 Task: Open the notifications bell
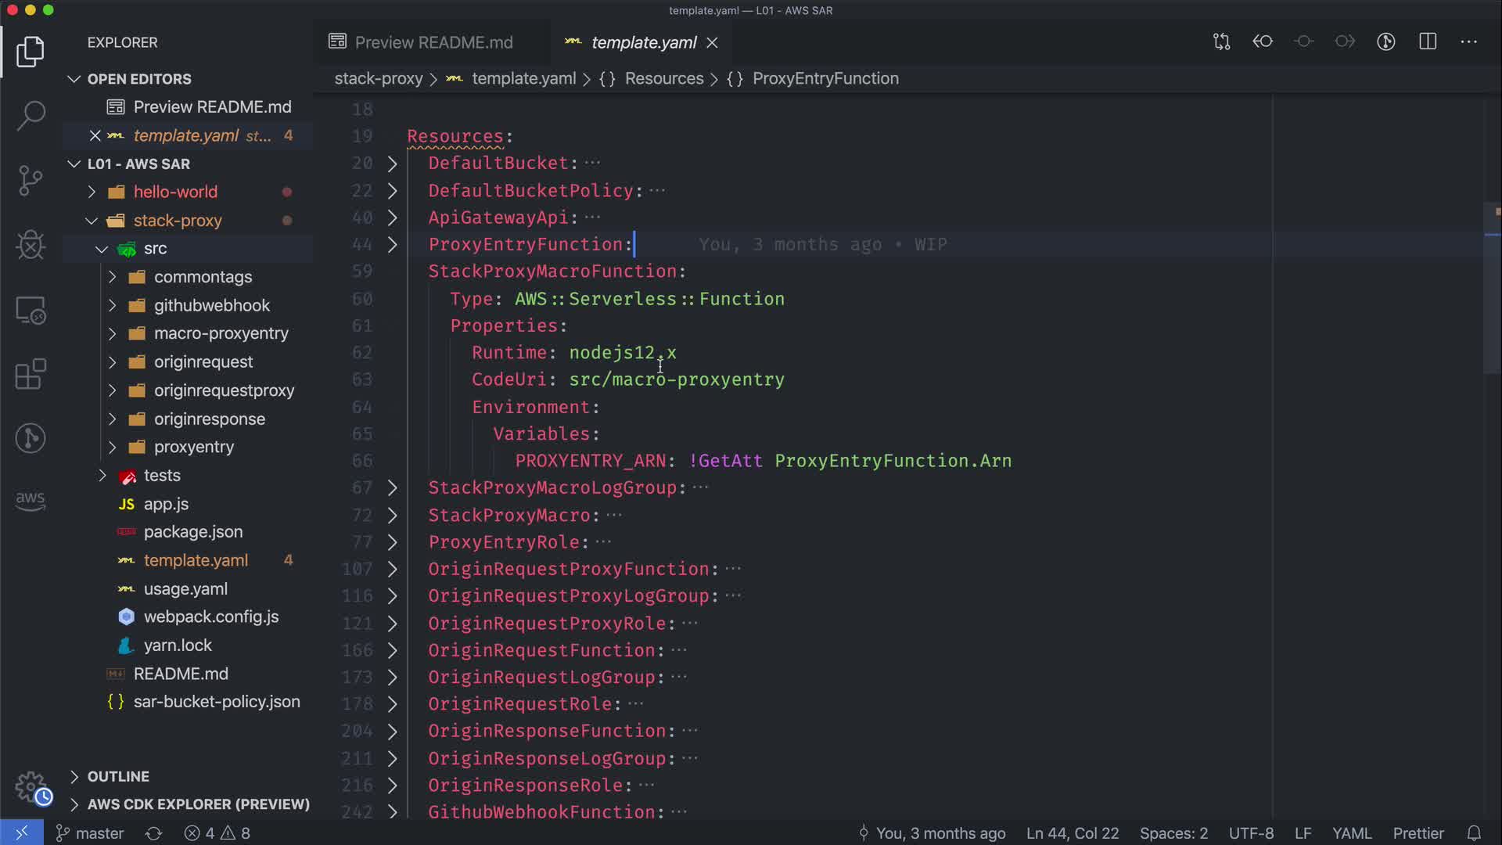[1474, 833]
